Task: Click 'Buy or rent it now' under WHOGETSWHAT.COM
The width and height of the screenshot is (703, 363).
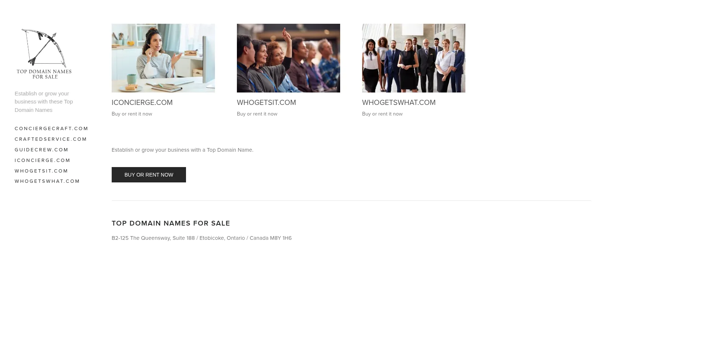Action: click(x=382, y=114)
